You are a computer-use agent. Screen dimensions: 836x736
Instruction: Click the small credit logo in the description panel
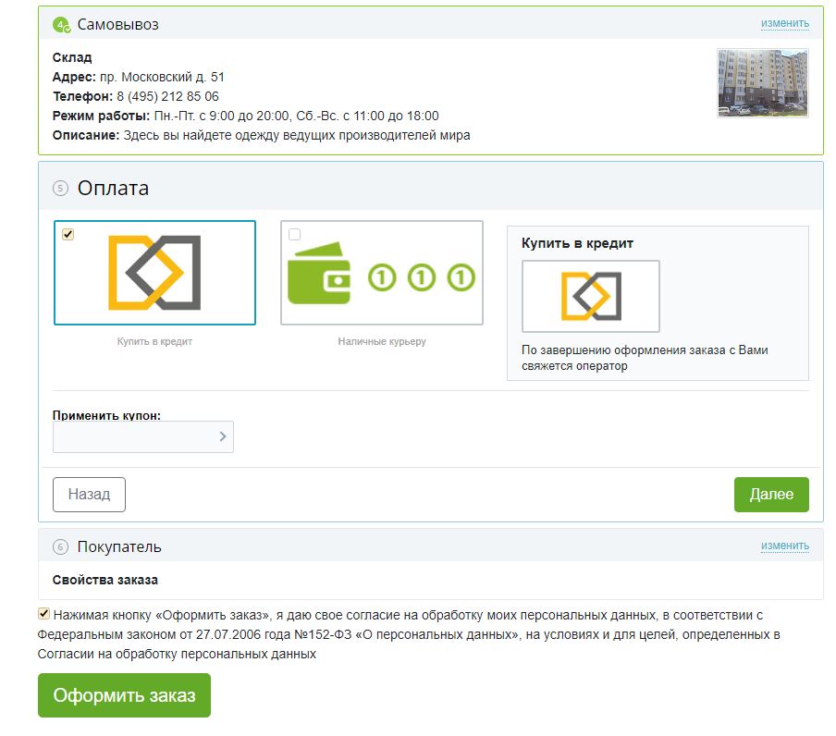tap(590, 296)
